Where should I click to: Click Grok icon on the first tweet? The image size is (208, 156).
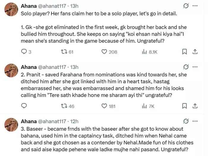[x=186, y=6]
